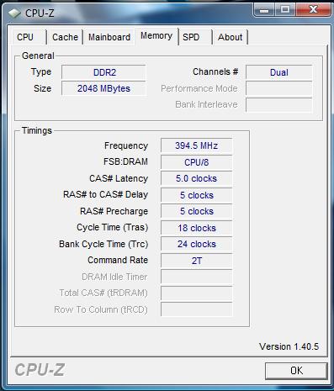Screen dimensions: 334x391
Task: Select the FSB:DRAM value CPU/8
Action: click(x=197, y=162)
